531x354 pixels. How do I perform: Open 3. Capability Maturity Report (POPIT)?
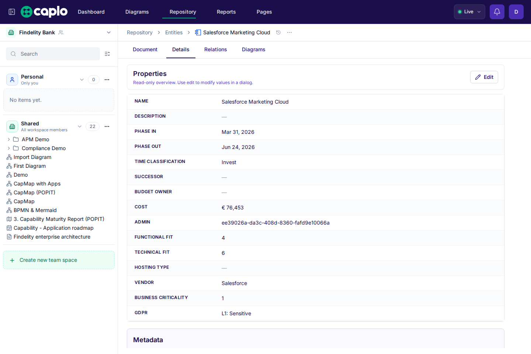(x=59, y=219)
